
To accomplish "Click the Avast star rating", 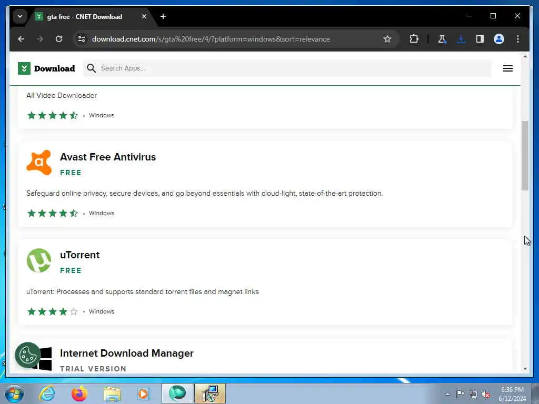I will point(53,214).
